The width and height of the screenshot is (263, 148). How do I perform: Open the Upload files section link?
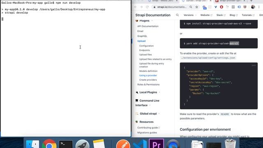point(145,55)
